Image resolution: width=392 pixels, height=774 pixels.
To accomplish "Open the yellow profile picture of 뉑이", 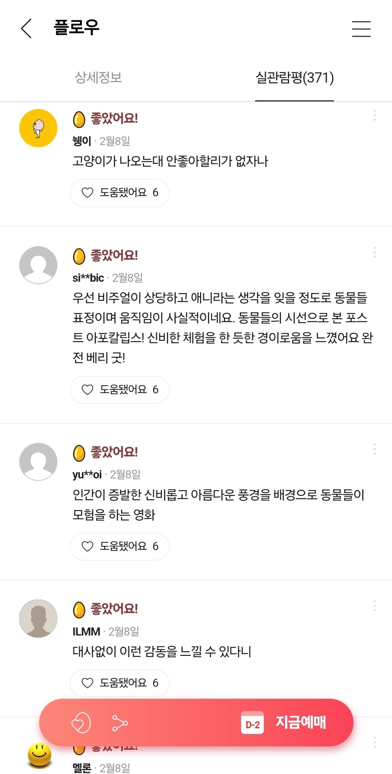I will click(38, 128).
